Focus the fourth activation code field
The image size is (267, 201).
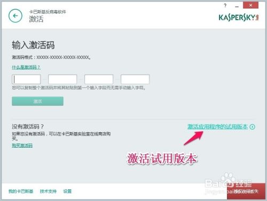tap(135, 79)
